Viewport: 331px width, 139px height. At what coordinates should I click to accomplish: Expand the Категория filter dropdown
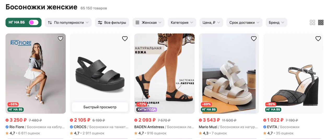(x=182, y=22)
